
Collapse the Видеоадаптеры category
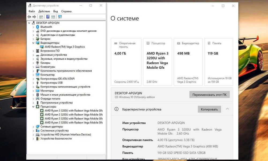[33, 43]
